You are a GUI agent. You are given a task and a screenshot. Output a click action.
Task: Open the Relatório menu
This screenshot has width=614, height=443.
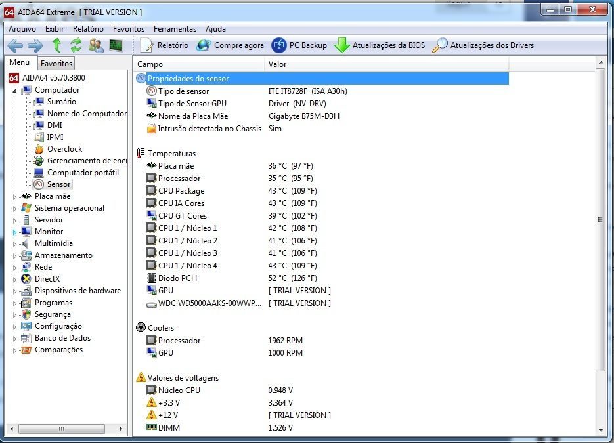click(x=88, y=29)
